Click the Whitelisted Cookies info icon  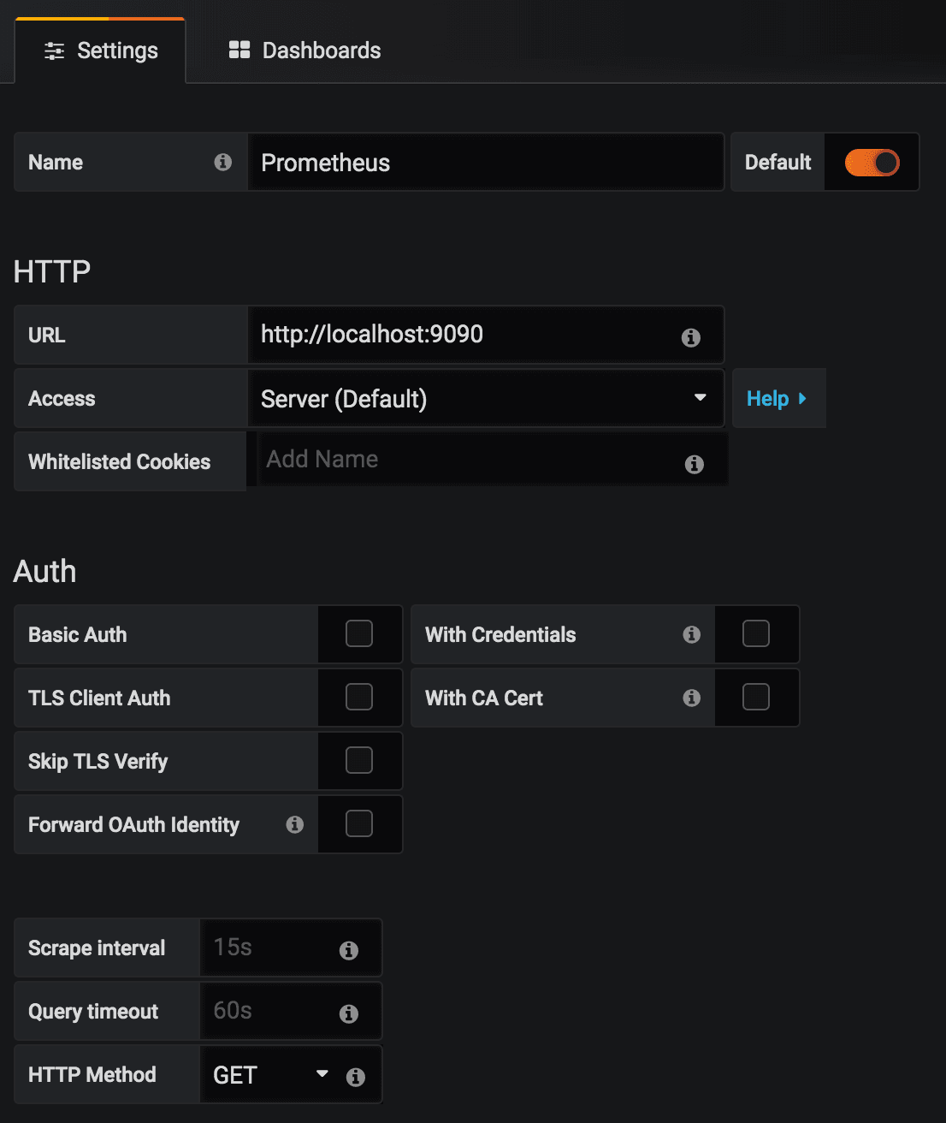tap(695, 464)
